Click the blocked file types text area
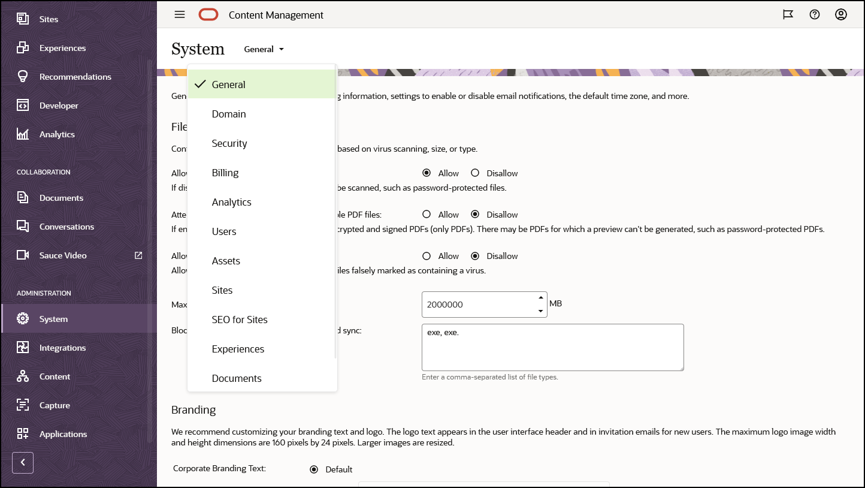This screenshot has height=488, width=865. [x=553, y=348]
